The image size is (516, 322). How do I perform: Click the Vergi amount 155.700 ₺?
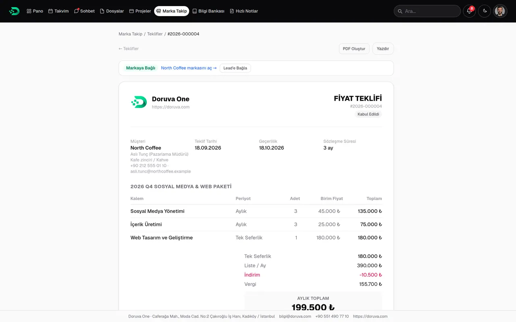click(370, 284)
